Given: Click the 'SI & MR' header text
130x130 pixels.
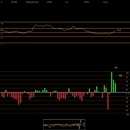Looking at the screenshot, I should pos(14,2).
